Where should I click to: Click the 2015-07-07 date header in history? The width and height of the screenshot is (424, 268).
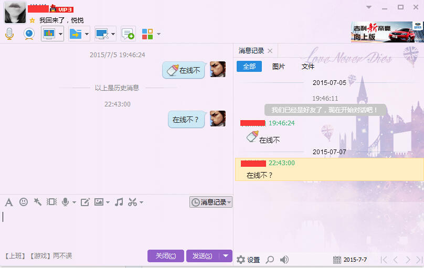[330, 152]
